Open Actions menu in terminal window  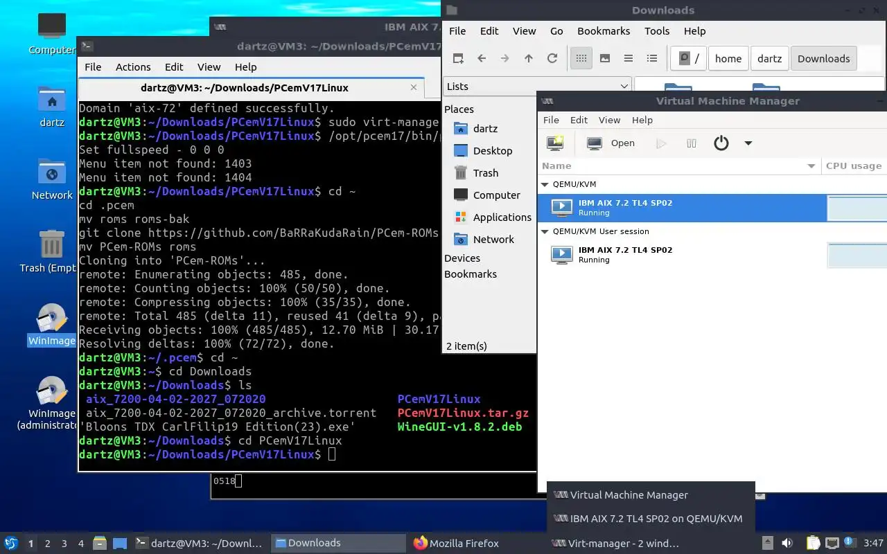coord(133,67)
